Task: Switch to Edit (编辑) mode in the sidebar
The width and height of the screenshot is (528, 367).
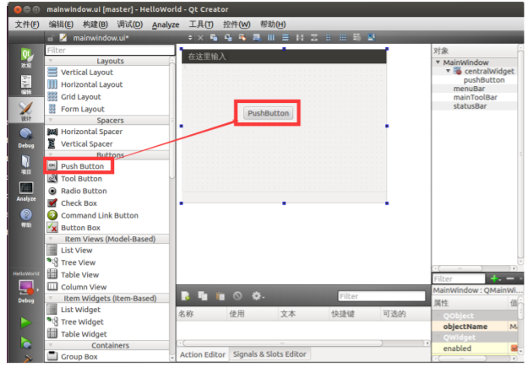Action: click(26, 84)
